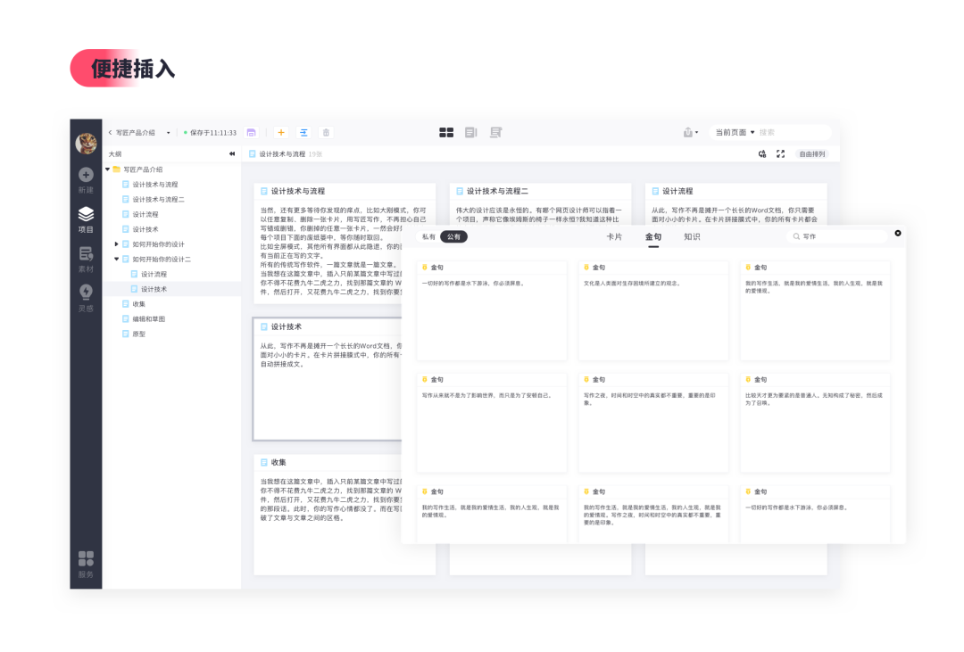Open the user avatar profile
The height and width of the screenshot is (652, 964).
click(x=86, y=144)
